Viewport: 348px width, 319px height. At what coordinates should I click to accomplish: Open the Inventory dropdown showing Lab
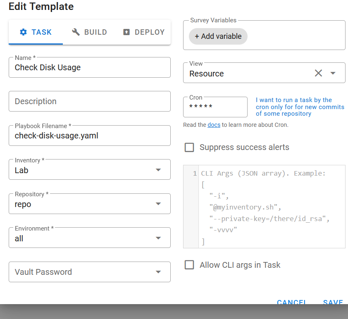90,169
